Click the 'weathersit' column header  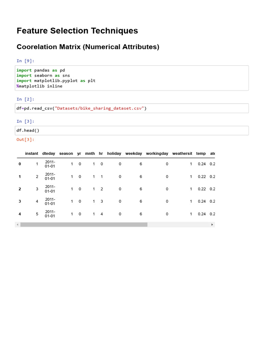tap(182, 153)
